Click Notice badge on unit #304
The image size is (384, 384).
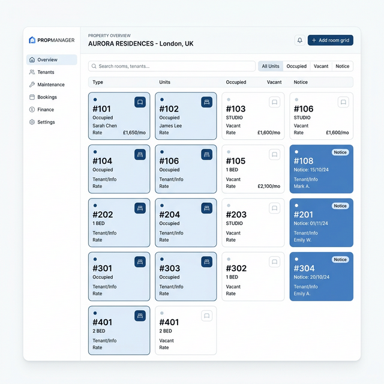[340, 260]
